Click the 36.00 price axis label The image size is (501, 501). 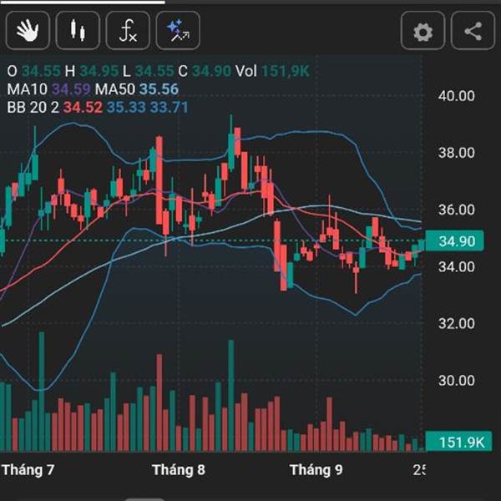tap(456, 210)
